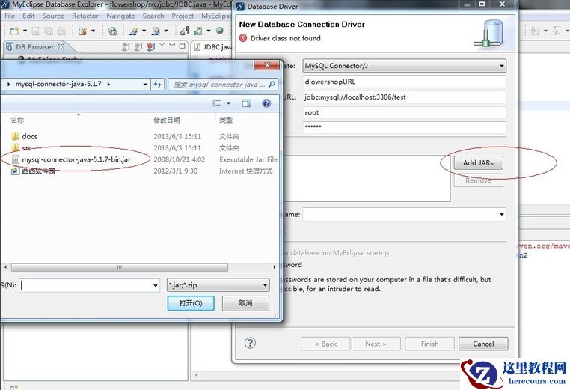Open the MySQL Connector/J template dropdown
The width and height of the screenshot is (570, 390).
404,66
